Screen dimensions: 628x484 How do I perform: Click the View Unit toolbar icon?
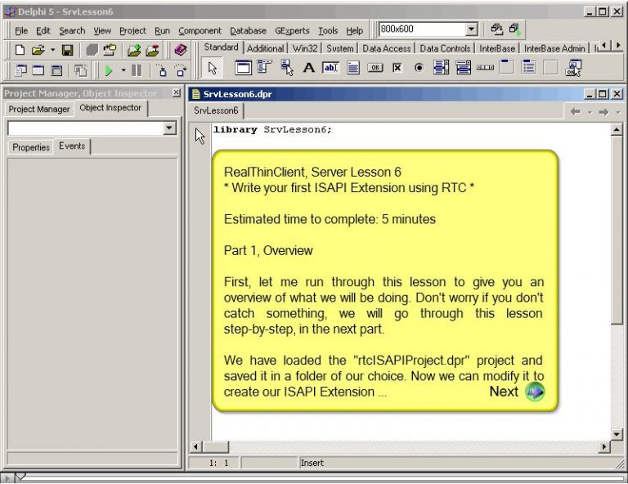pyautogui.click(x=20, y=70)
